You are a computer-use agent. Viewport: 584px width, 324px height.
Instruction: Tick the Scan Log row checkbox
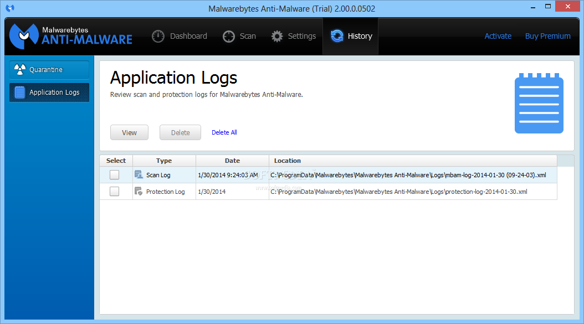tap(114, 174)
